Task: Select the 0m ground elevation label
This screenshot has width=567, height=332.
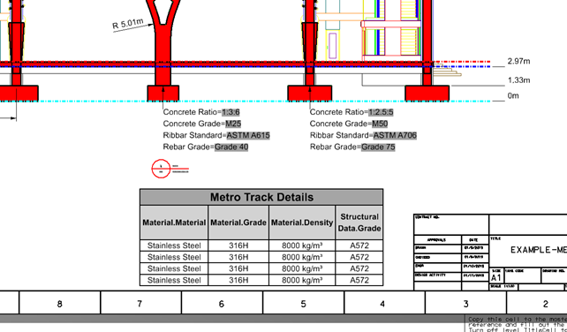Action: coord(513,95)
